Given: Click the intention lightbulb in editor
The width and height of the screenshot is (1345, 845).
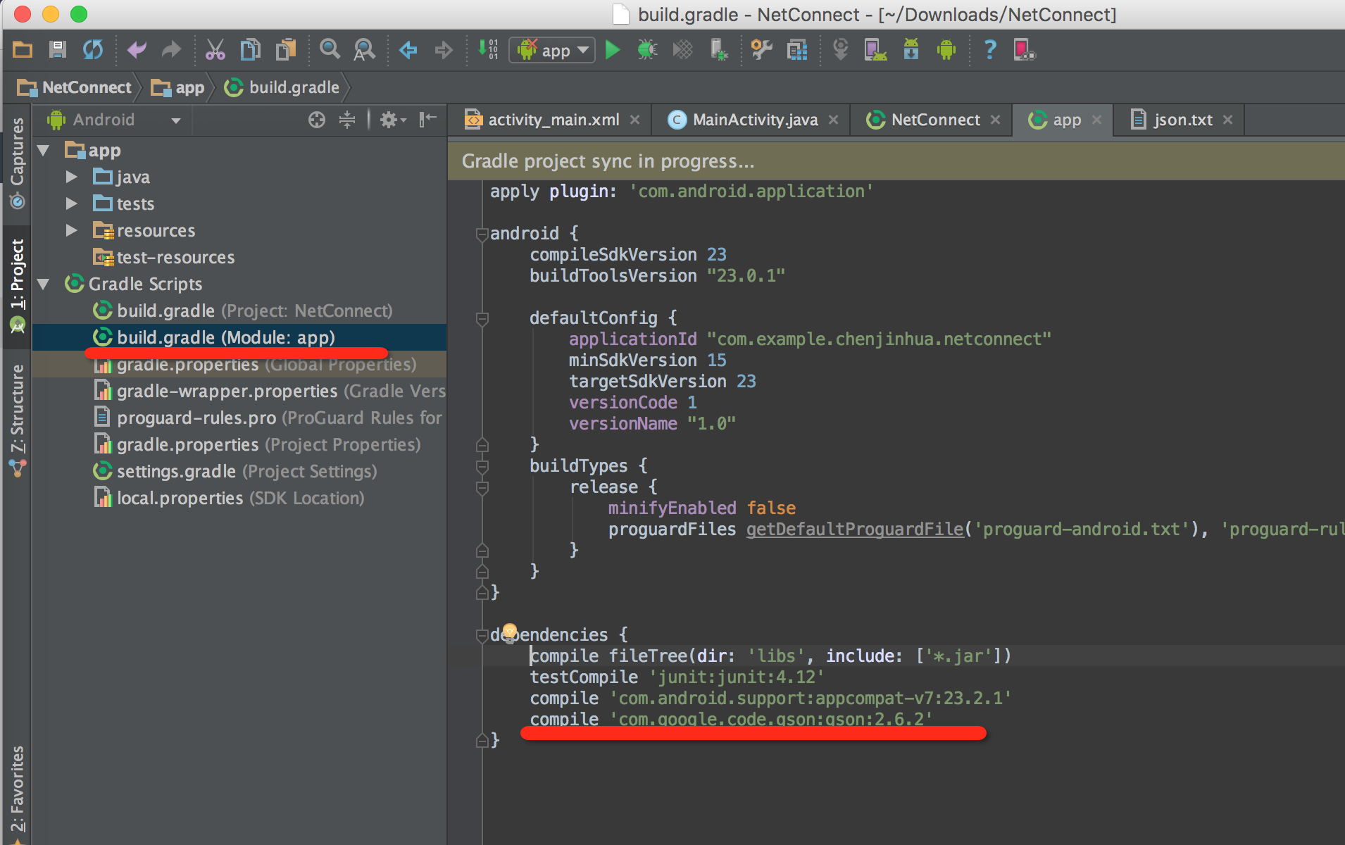Looking at the screenshot, I should click(x=510, y=632).
